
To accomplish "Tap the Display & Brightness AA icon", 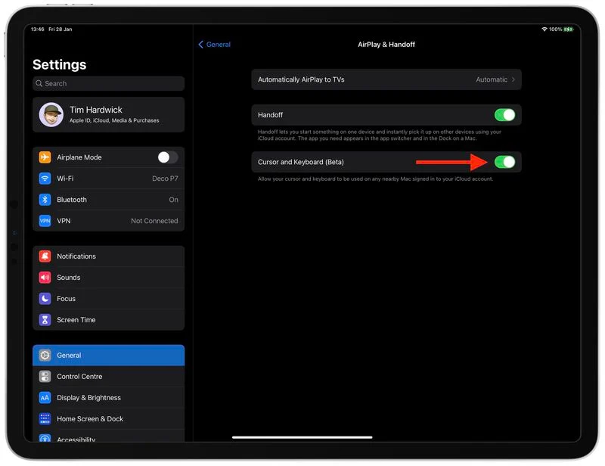I will (x=45, y=398).
